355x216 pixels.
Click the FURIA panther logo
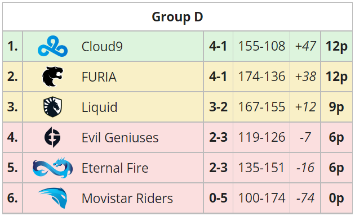(52, 76)
